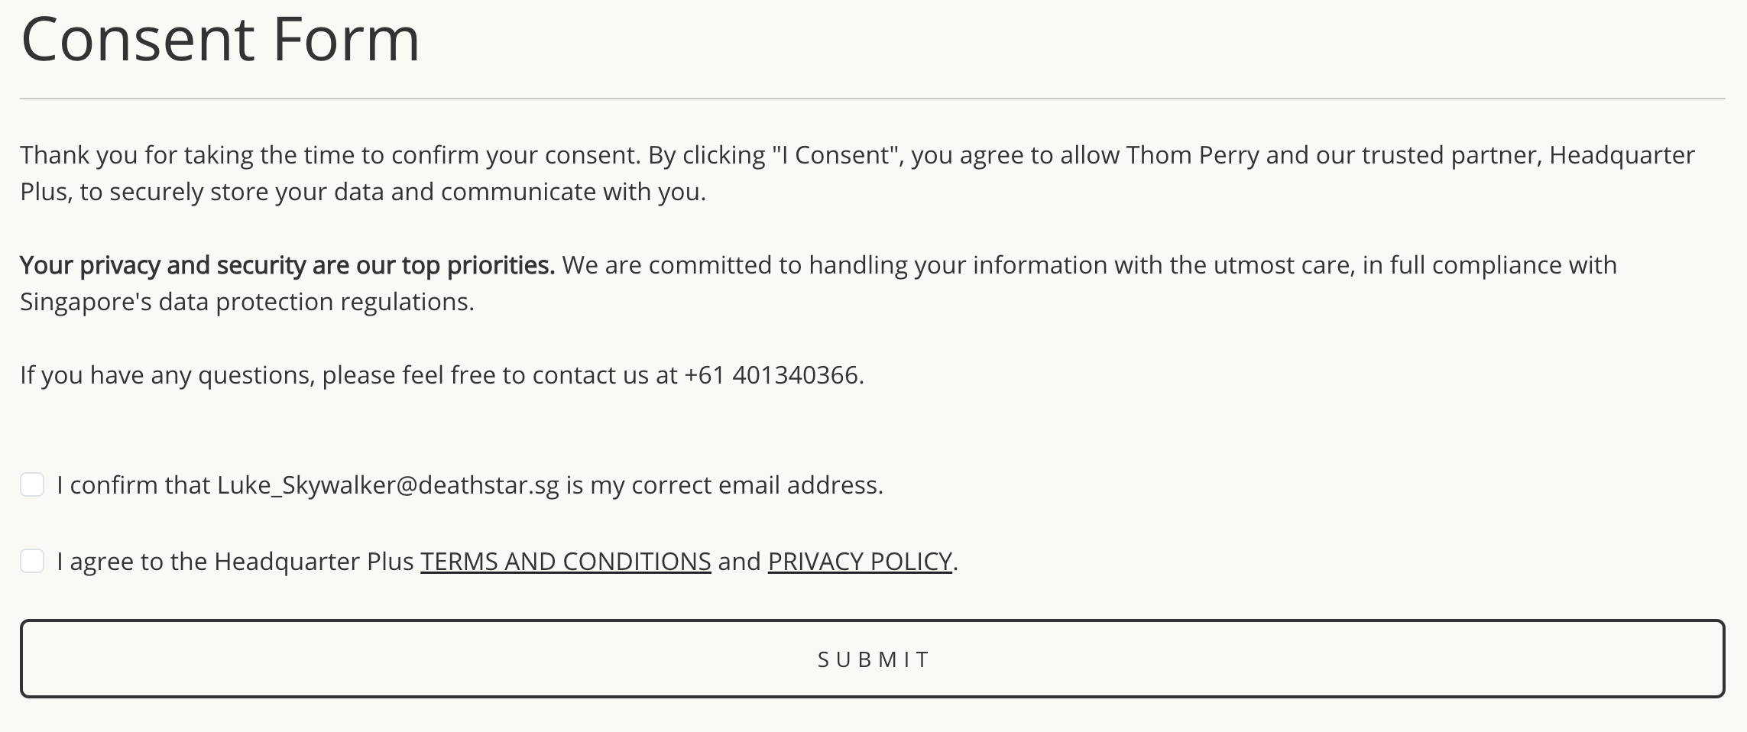Click the name Thom Perry
The height and width of the screenshot is (732, 1747).
(1192, 155)
